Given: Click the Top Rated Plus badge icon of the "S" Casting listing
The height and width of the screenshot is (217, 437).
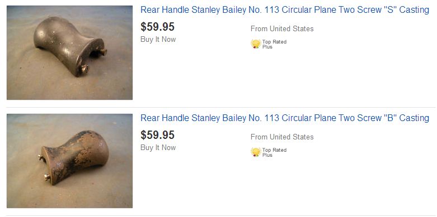Looking at the screenshot, I should (x=256, y=44).
